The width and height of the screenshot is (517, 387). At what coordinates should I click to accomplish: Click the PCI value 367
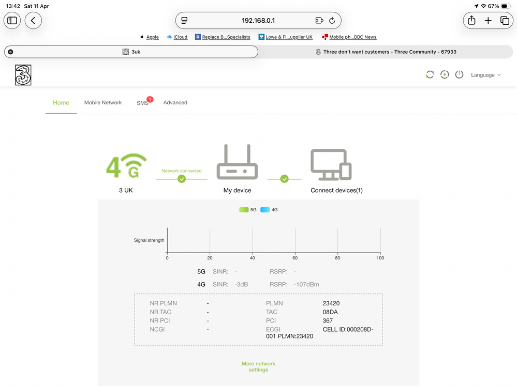(328, 320)
